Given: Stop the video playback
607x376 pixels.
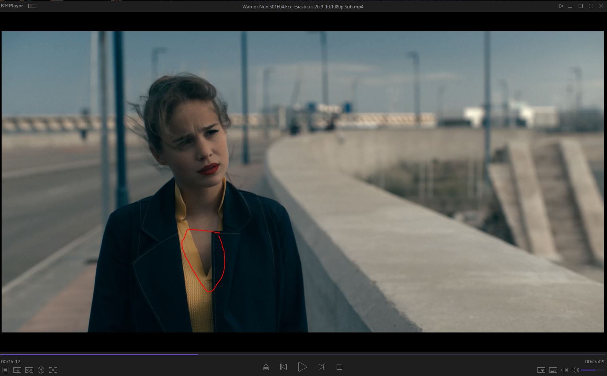Looking at the screenshot, I should [x=339, y=367].
